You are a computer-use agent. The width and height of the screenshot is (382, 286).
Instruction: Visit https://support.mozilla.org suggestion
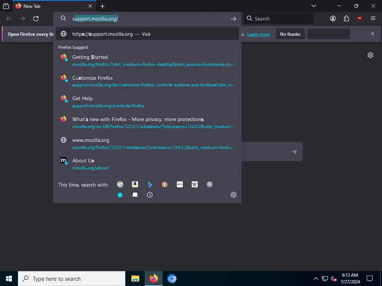[x=147, y=34]
